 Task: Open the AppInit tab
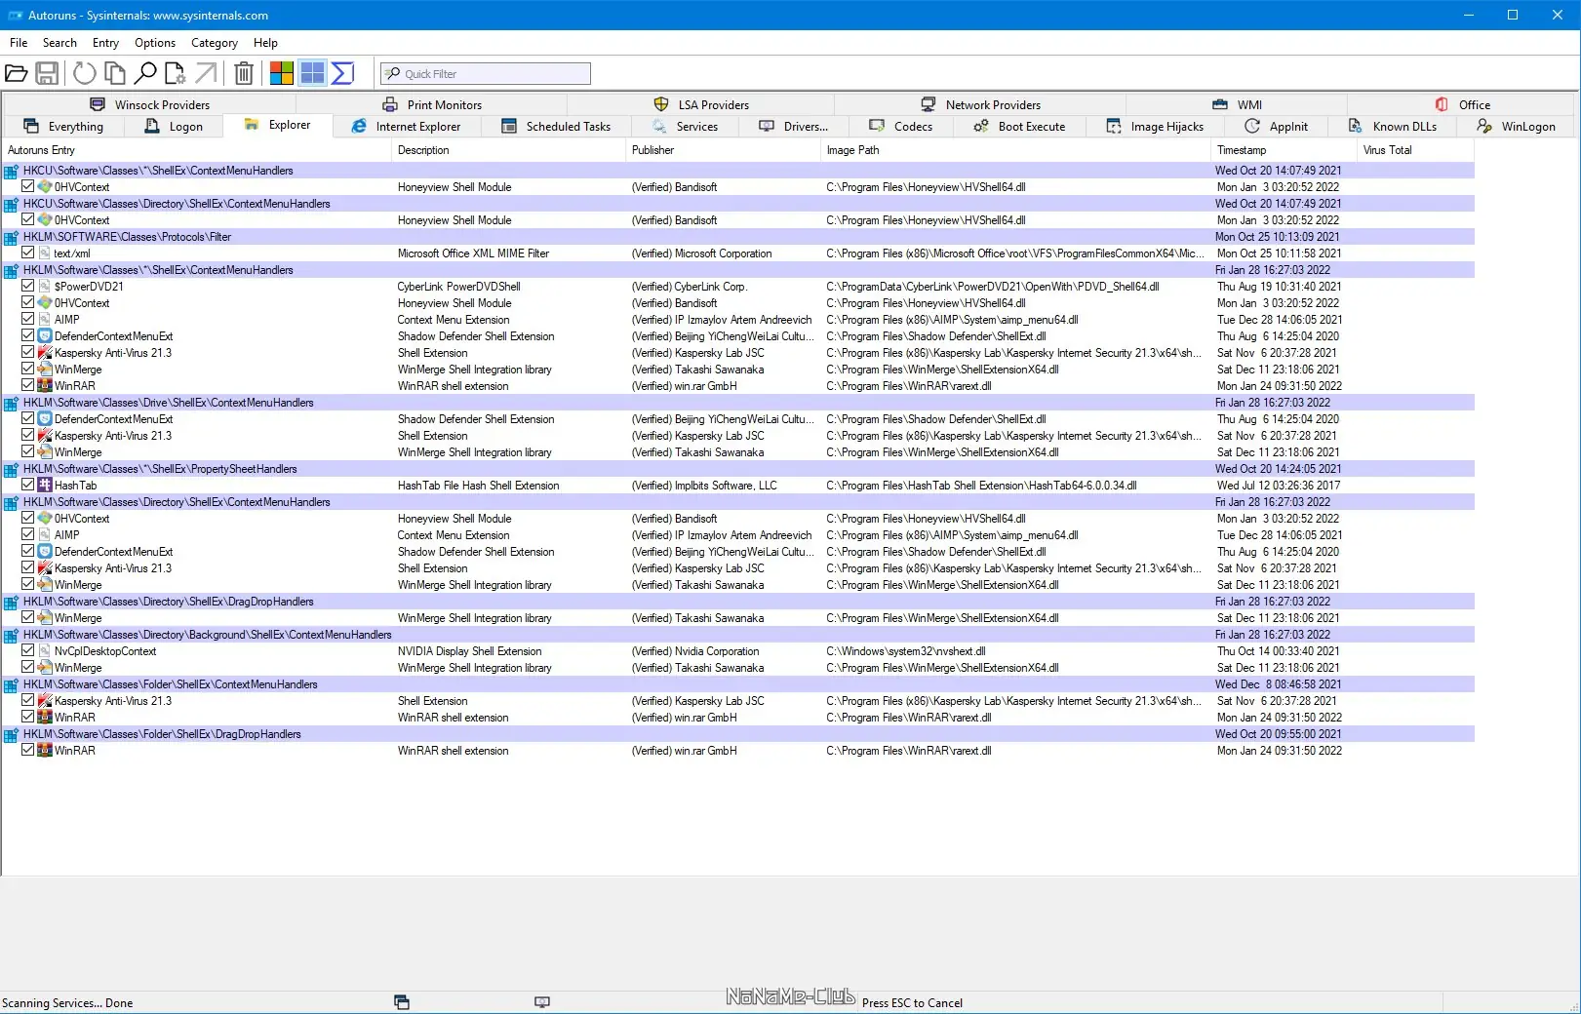pyautogui.click(x=1277, y=127)
